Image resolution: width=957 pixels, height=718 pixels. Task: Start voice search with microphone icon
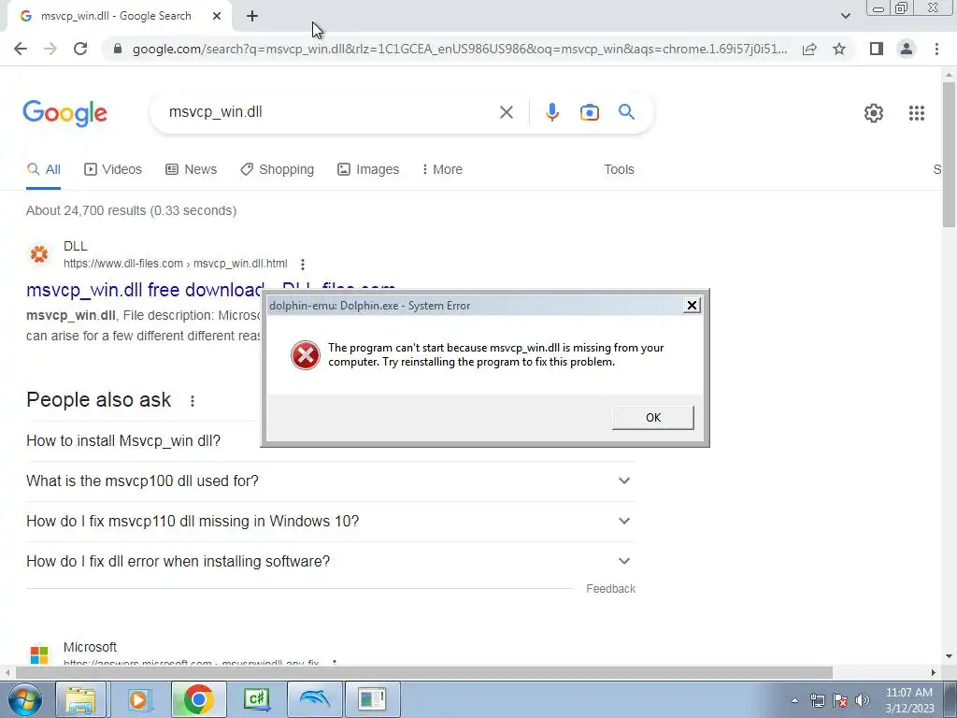tap(551, 112)
